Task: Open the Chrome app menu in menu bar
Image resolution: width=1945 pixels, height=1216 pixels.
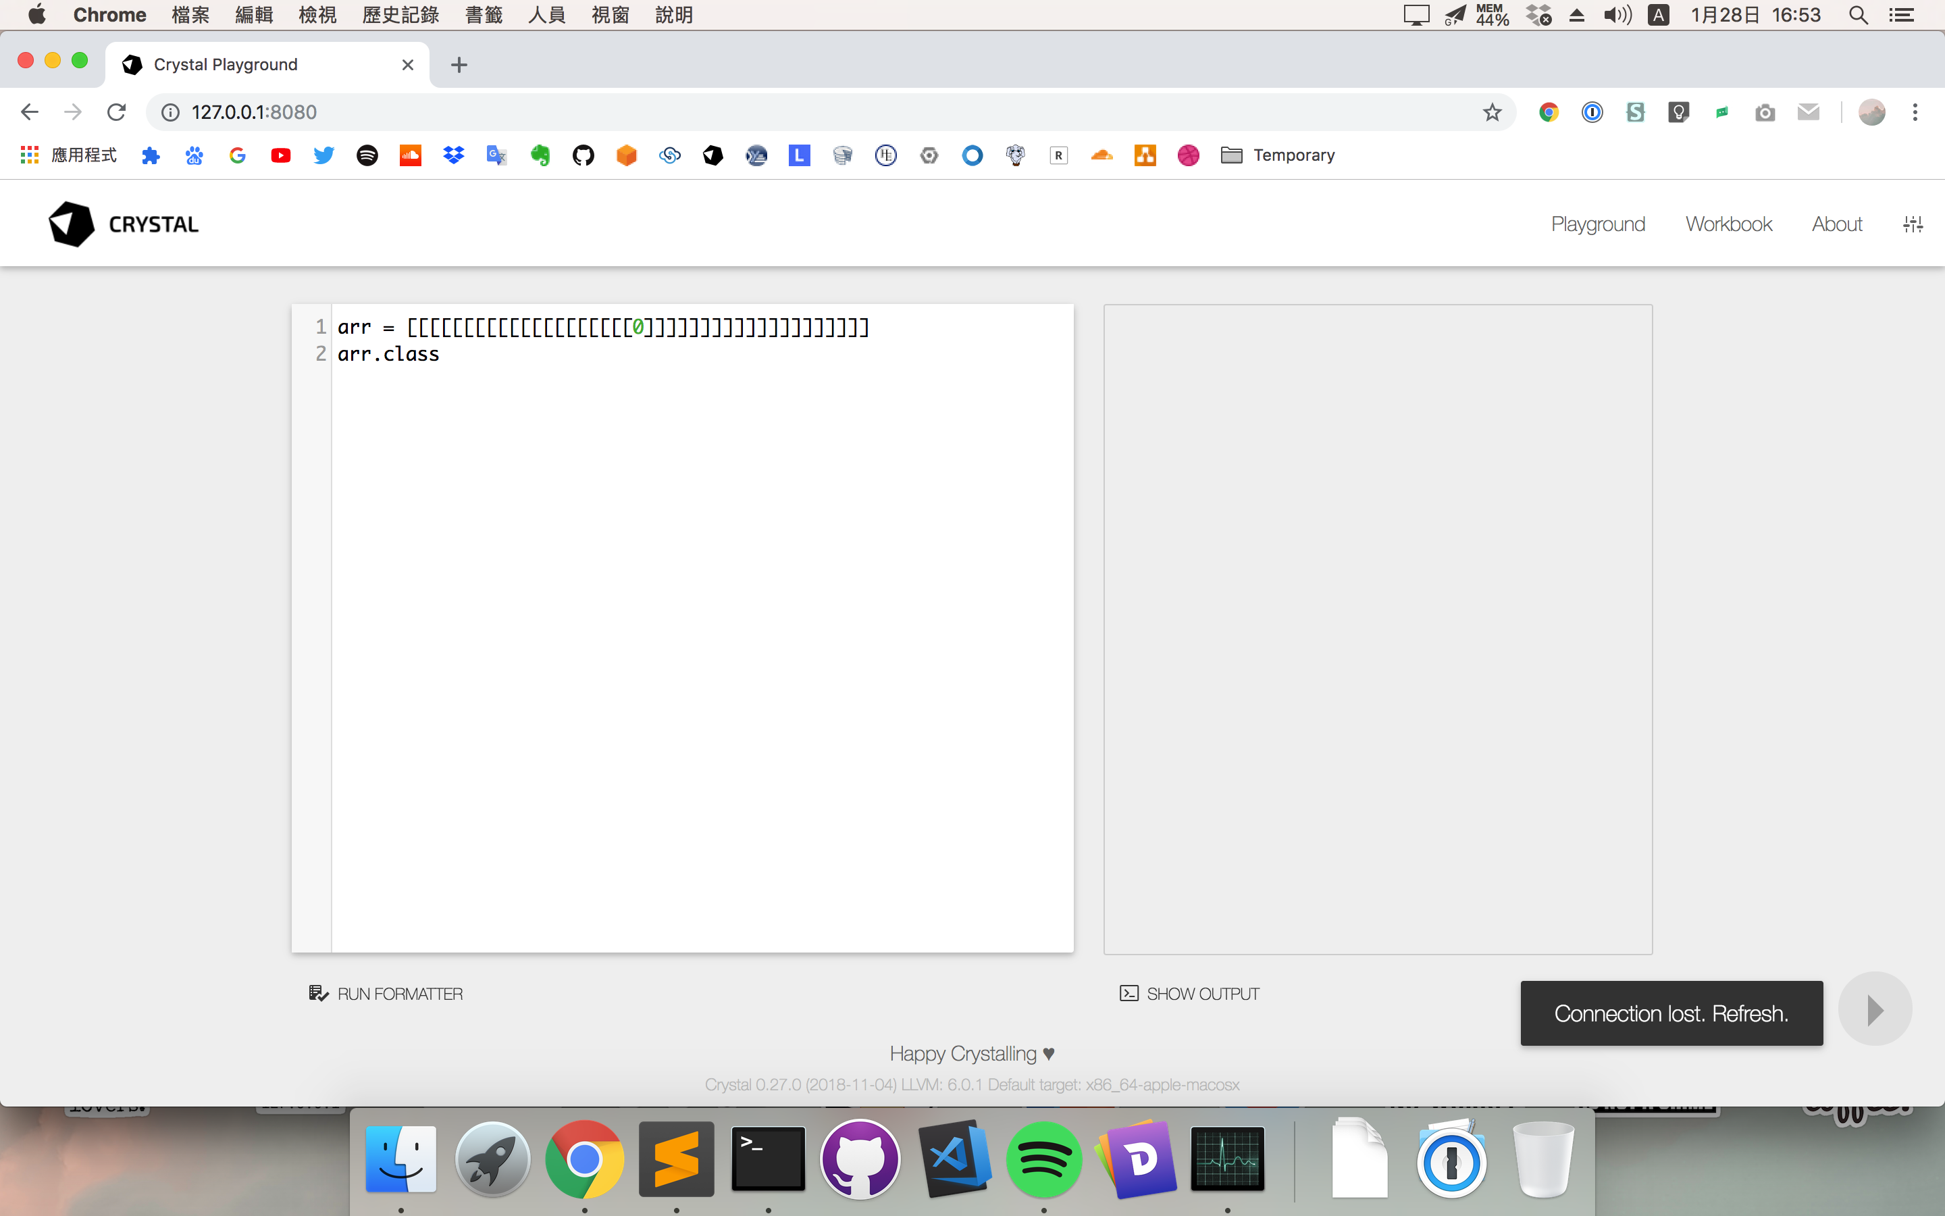Action: click(109, 16)
